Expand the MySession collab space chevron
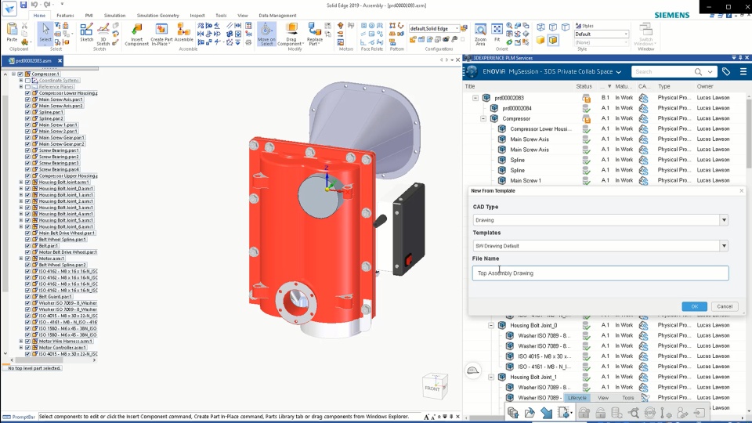Screen dimensions: 752x423 click(619, 72)
